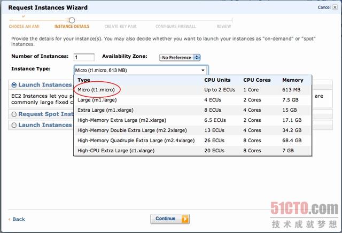This screenshot has height=233, width=342.
Task: Click the '1 Core' cell
Action: pyautogui.click(x=251, y=90)
